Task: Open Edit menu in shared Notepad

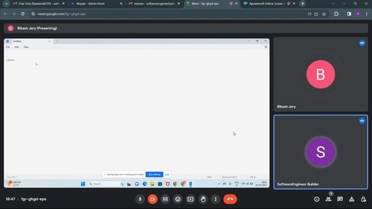Action: [x=16, y=47]
